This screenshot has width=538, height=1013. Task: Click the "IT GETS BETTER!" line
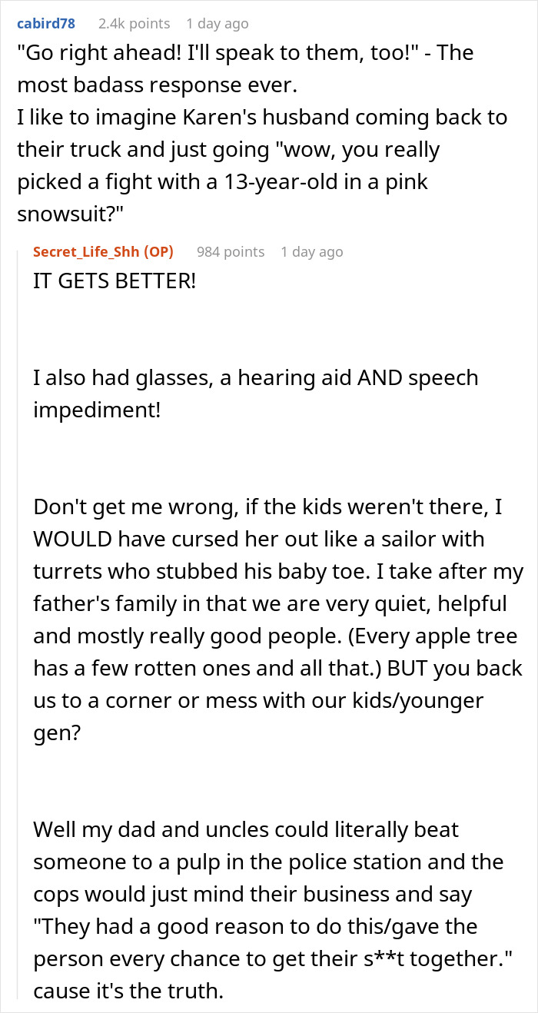[x=115, y=281]
